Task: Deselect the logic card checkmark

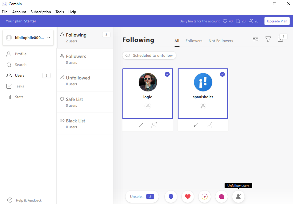Action: (x=167, y=74)
